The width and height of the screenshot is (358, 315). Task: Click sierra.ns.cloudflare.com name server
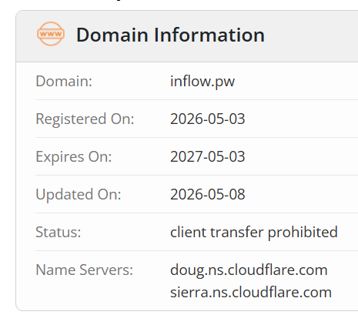[x=251, y=293]
